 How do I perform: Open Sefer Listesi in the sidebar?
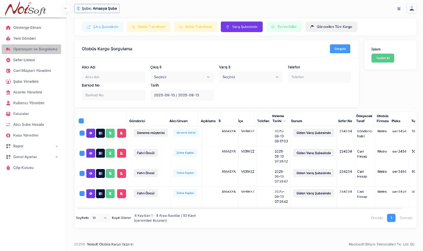(24, 60)
